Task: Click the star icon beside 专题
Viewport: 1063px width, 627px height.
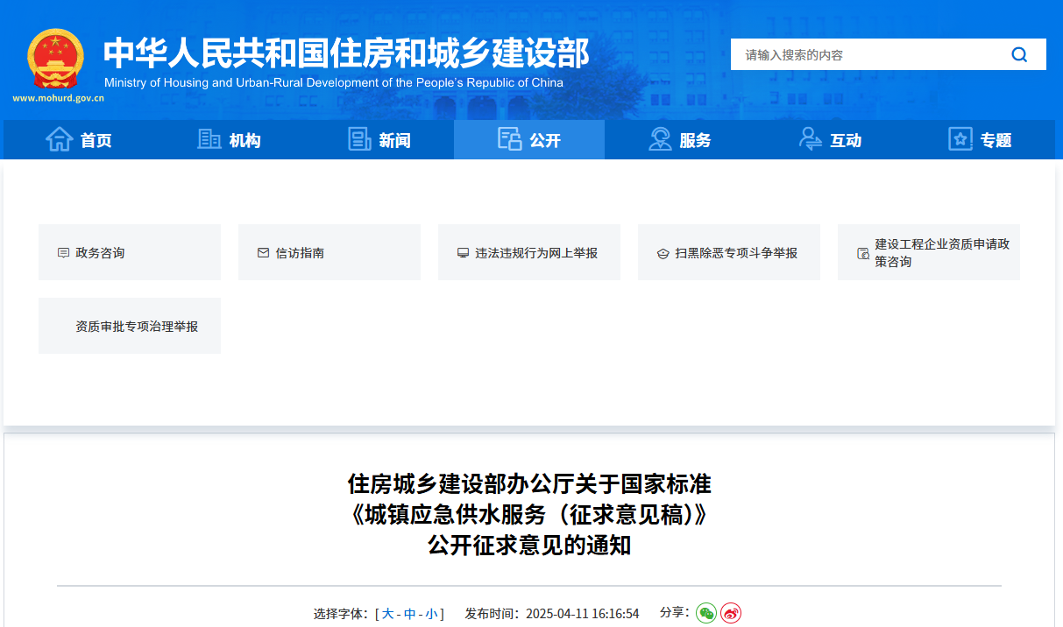Action: pyautogui.click(x=960, y=139)
